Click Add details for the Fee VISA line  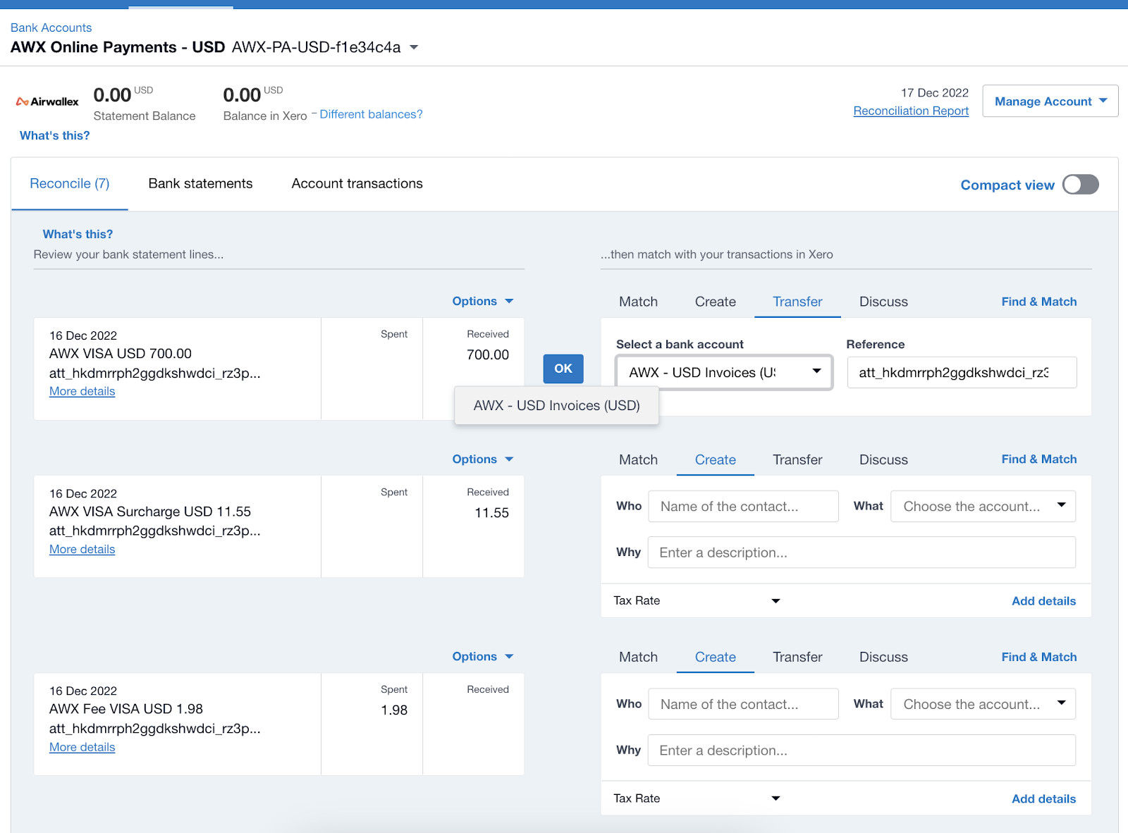tap(1043, 798)
